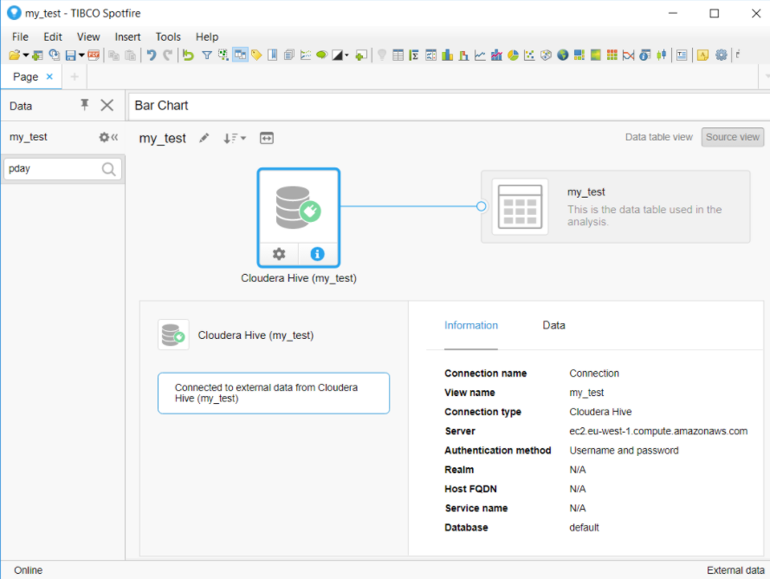The height and width of the screenshot is (579, 770).
Task: Insert a 3D Scatter Plot visualization
Action: click(x=546, y=55)
